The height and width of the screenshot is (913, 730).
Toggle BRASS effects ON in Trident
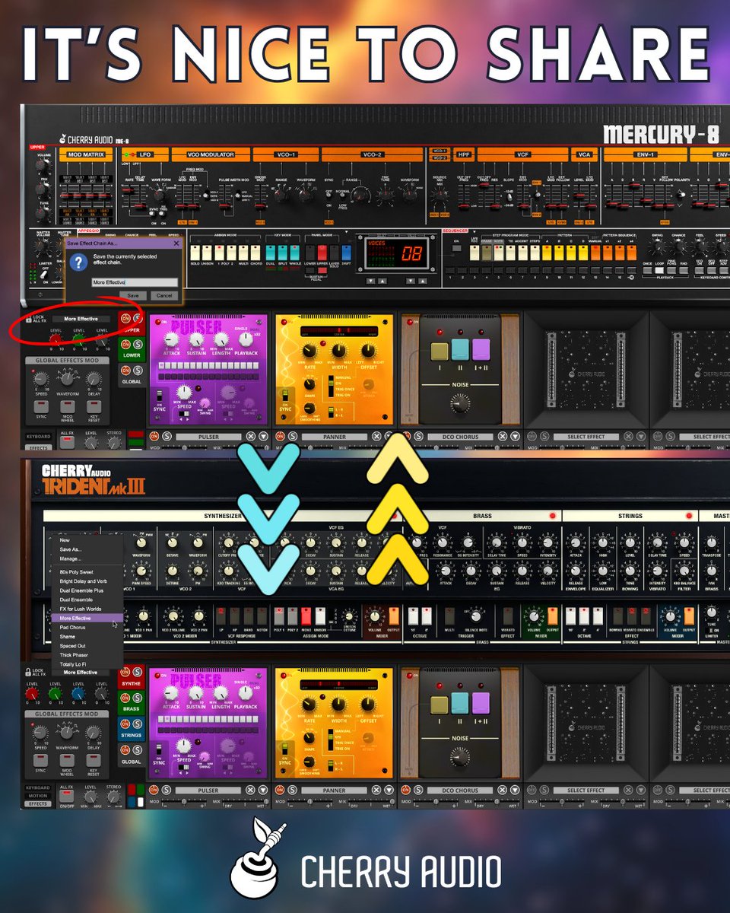point(125,698)
